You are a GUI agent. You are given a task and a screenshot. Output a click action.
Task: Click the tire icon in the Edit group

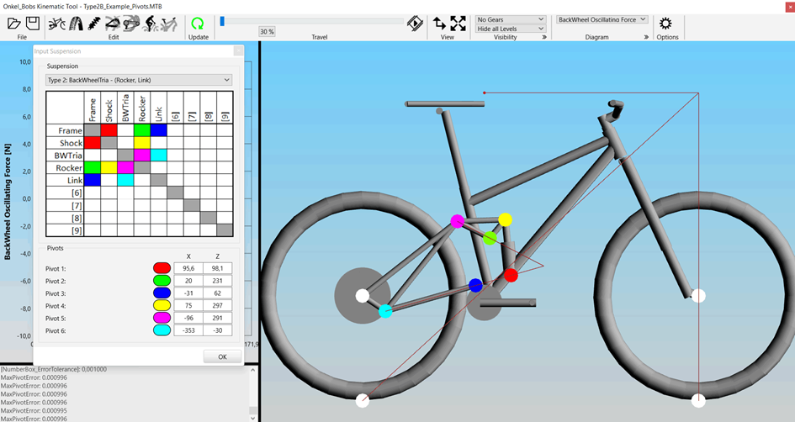point(77,24)
